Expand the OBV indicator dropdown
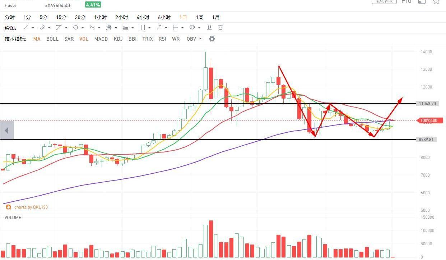 (200, 39)
